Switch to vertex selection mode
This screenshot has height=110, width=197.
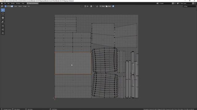pos(8,6)
